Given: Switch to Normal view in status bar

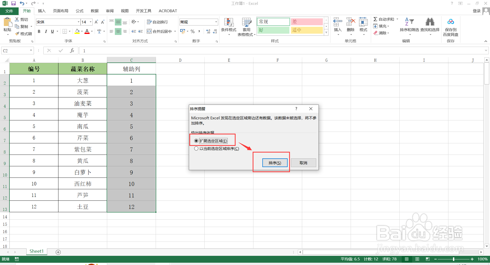Looking at the screenshot, I should click(407, 259).
